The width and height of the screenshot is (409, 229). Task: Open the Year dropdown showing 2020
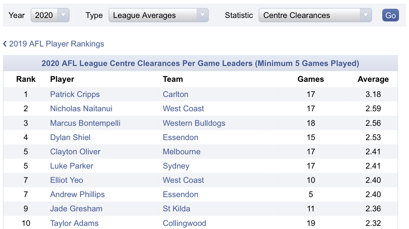click(50, 15)
